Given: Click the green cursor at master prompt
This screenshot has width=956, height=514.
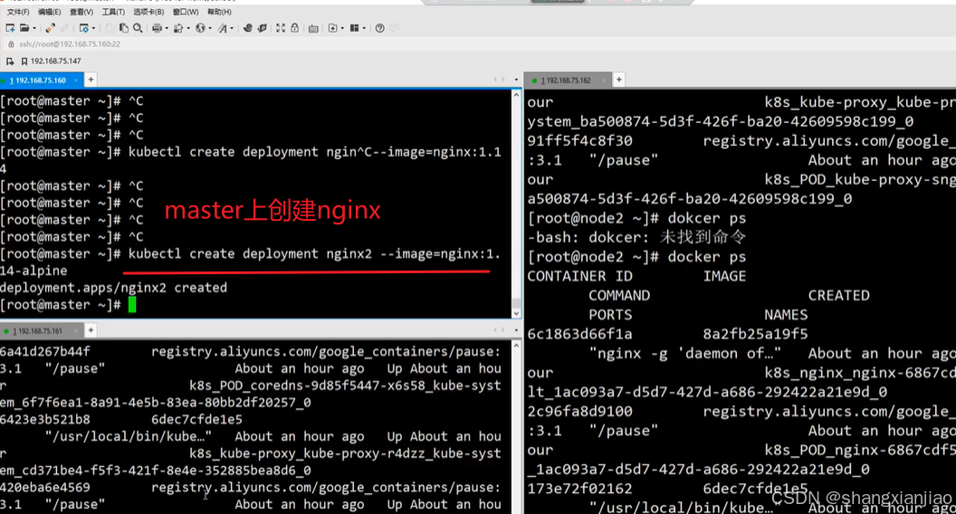Looking at the screenshot, I should pos(132,305).
